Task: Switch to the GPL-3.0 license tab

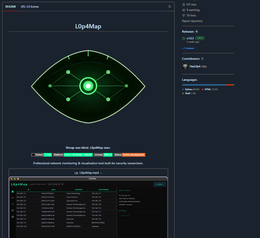Action: pyautogui.click(x=30, y=7)
